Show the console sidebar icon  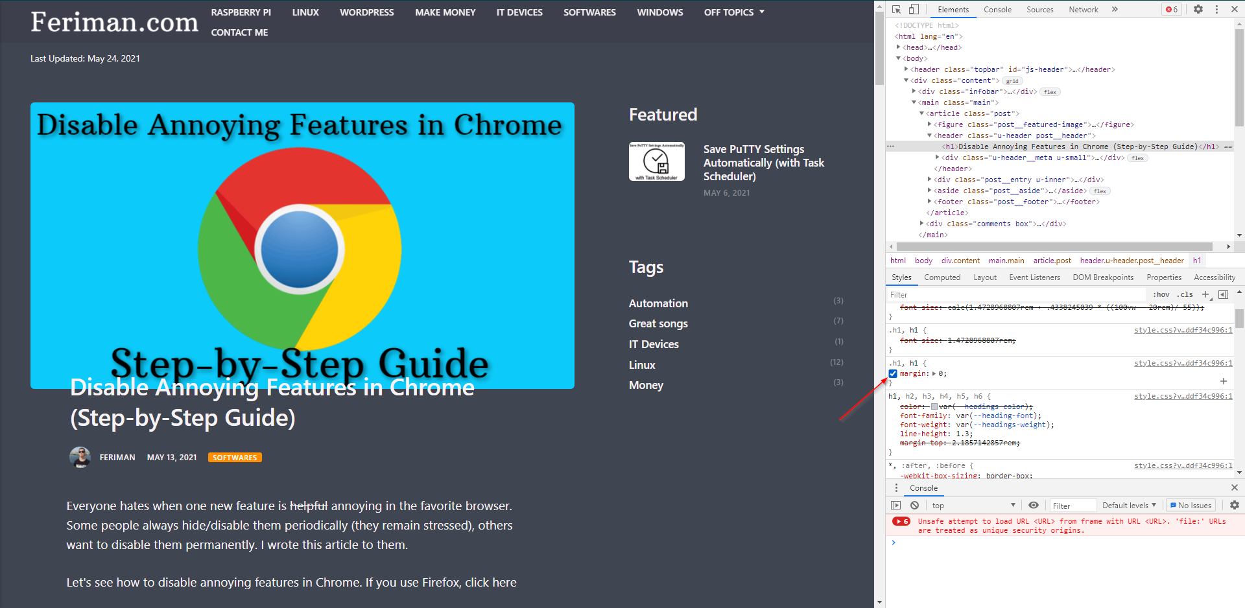pos(895,506)
